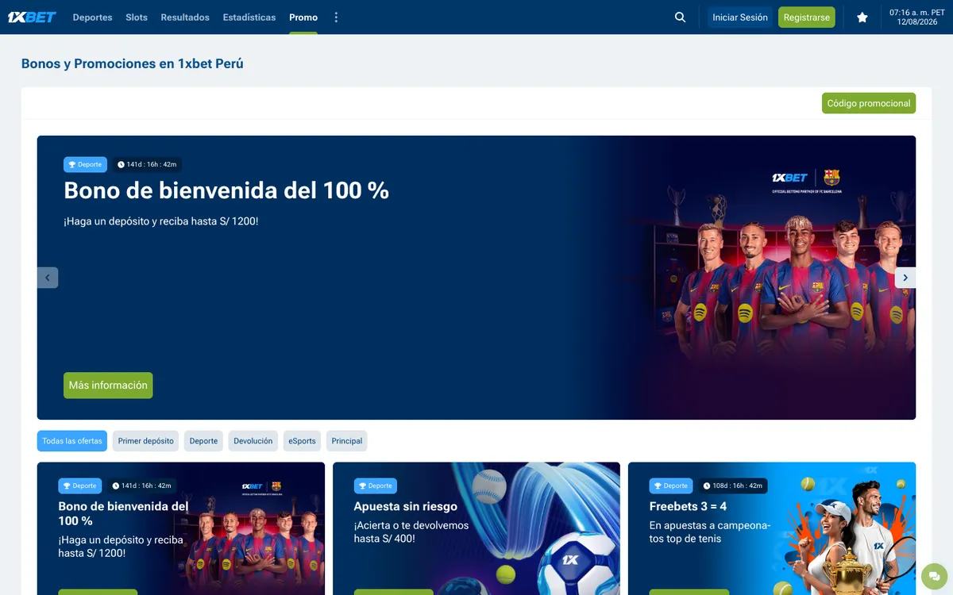Go to previous banner slide arrow
Screen dimensions: 953x595
[48, 278]
